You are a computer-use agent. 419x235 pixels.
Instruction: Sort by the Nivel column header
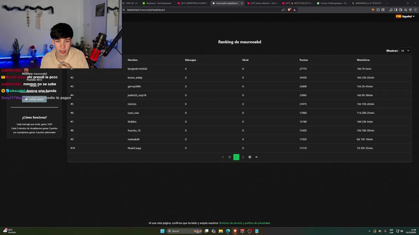click(x=245, y=60)
